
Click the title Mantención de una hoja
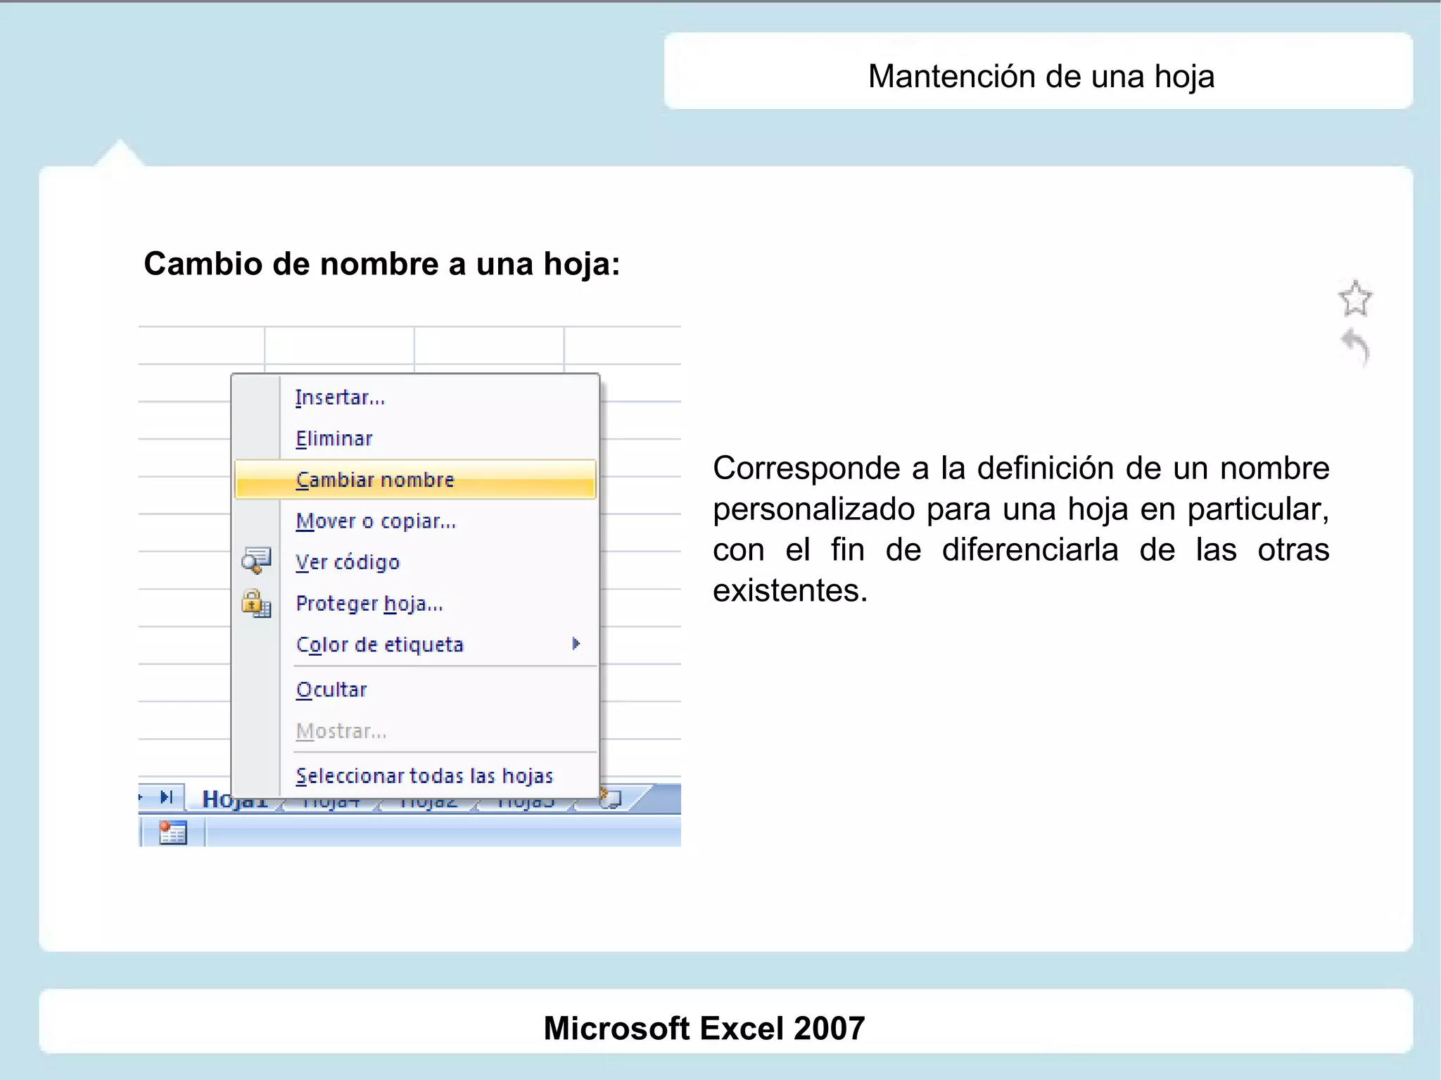pos(1041,76)
